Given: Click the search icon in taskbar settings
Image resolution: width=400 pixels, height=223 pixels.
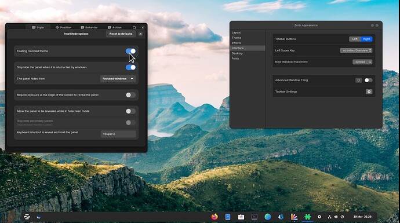Looking at the screenshot, I should [134, 27].
